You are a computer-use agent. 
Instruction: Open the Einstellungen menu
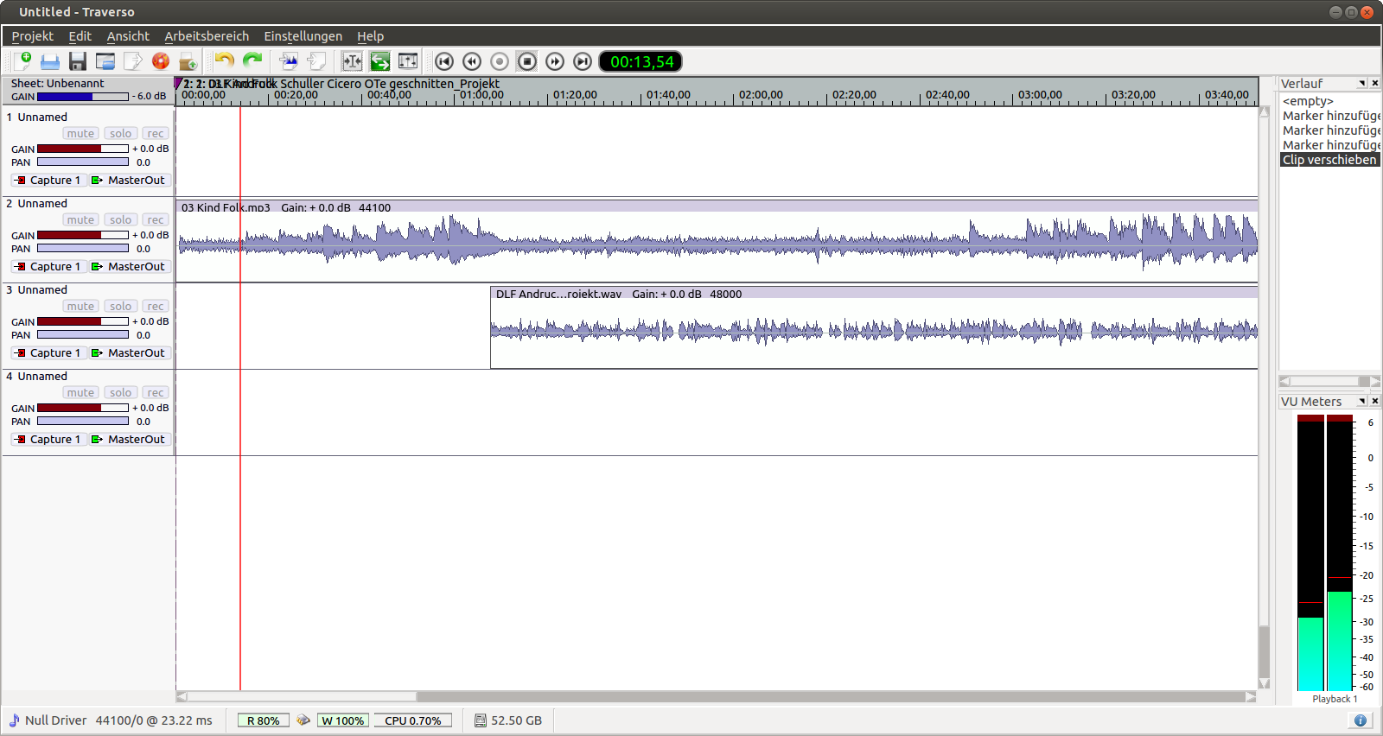click(x=303, y=36)
